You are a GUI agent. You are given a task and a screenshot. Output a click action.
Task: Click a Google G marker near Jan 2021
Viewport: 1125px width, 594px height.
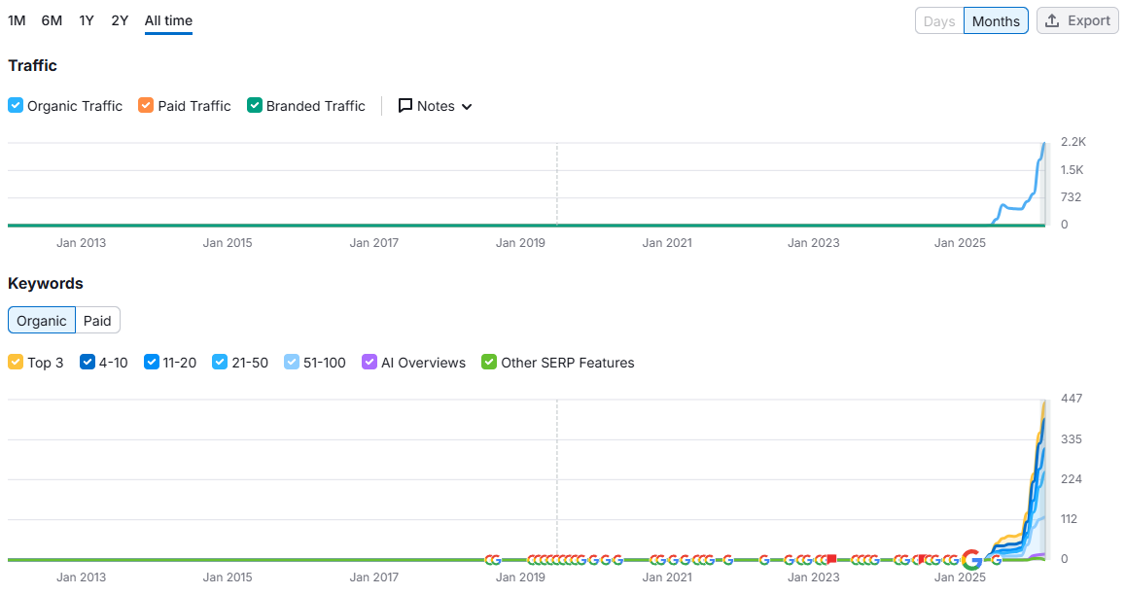(671, 560)
